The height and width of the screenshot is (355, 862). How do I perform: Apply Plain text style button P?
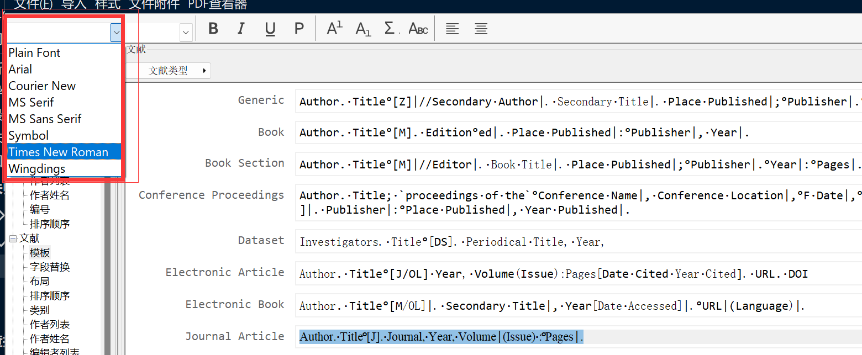[299, 29]
